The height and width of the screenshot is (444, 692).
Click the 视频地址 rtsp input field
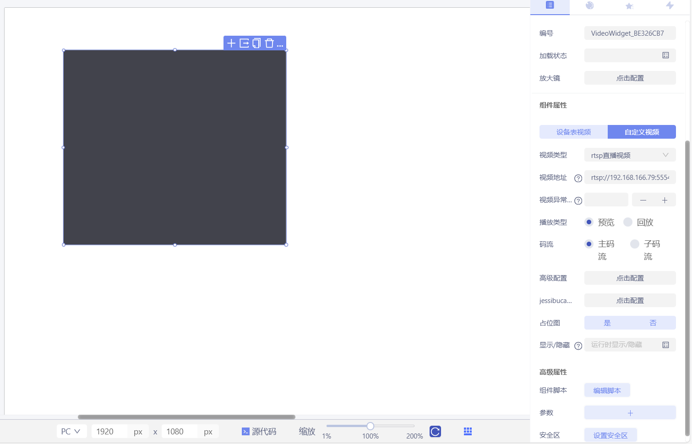click(x=630, y=177)
